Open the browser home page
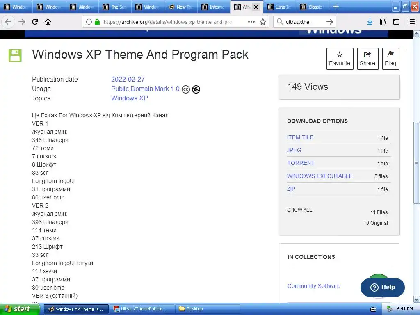Viewport: 420px width, 315px height. [48, 22]
